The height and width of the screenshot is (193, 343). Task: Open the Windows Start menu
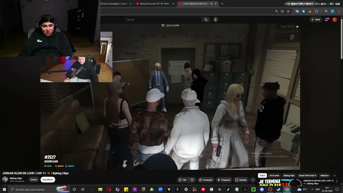click(x=4, y=190)
